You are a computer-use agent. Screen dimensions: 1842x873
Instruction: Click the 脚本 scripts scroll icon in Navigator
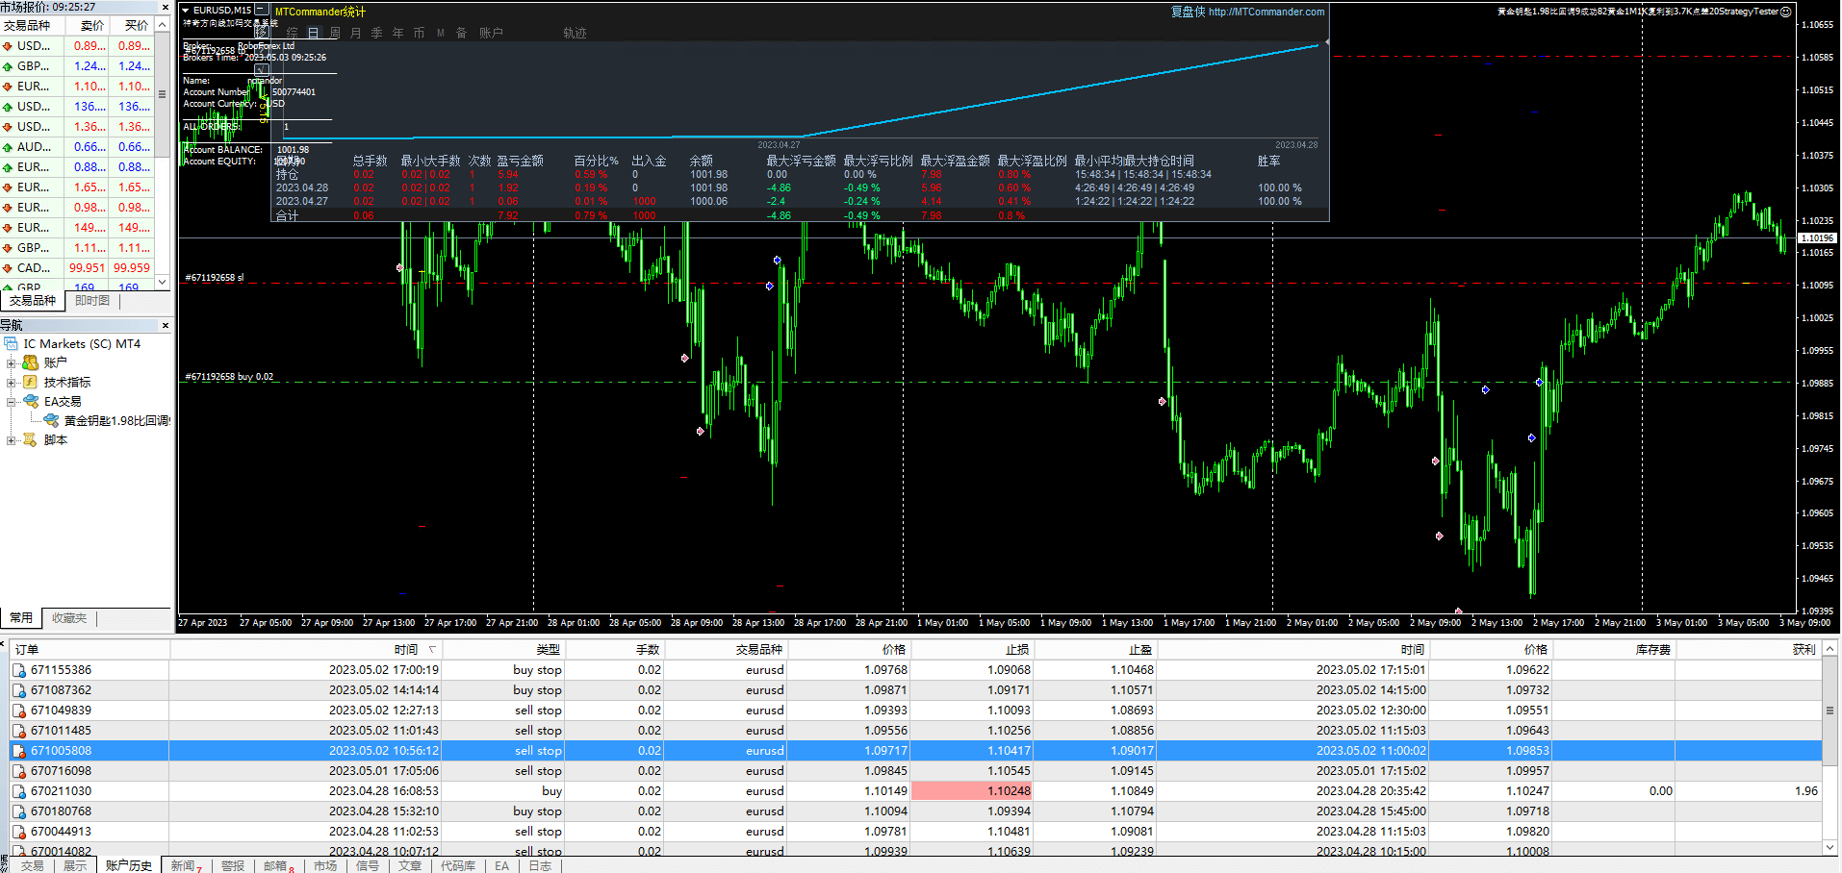click(x=30, y=439)
